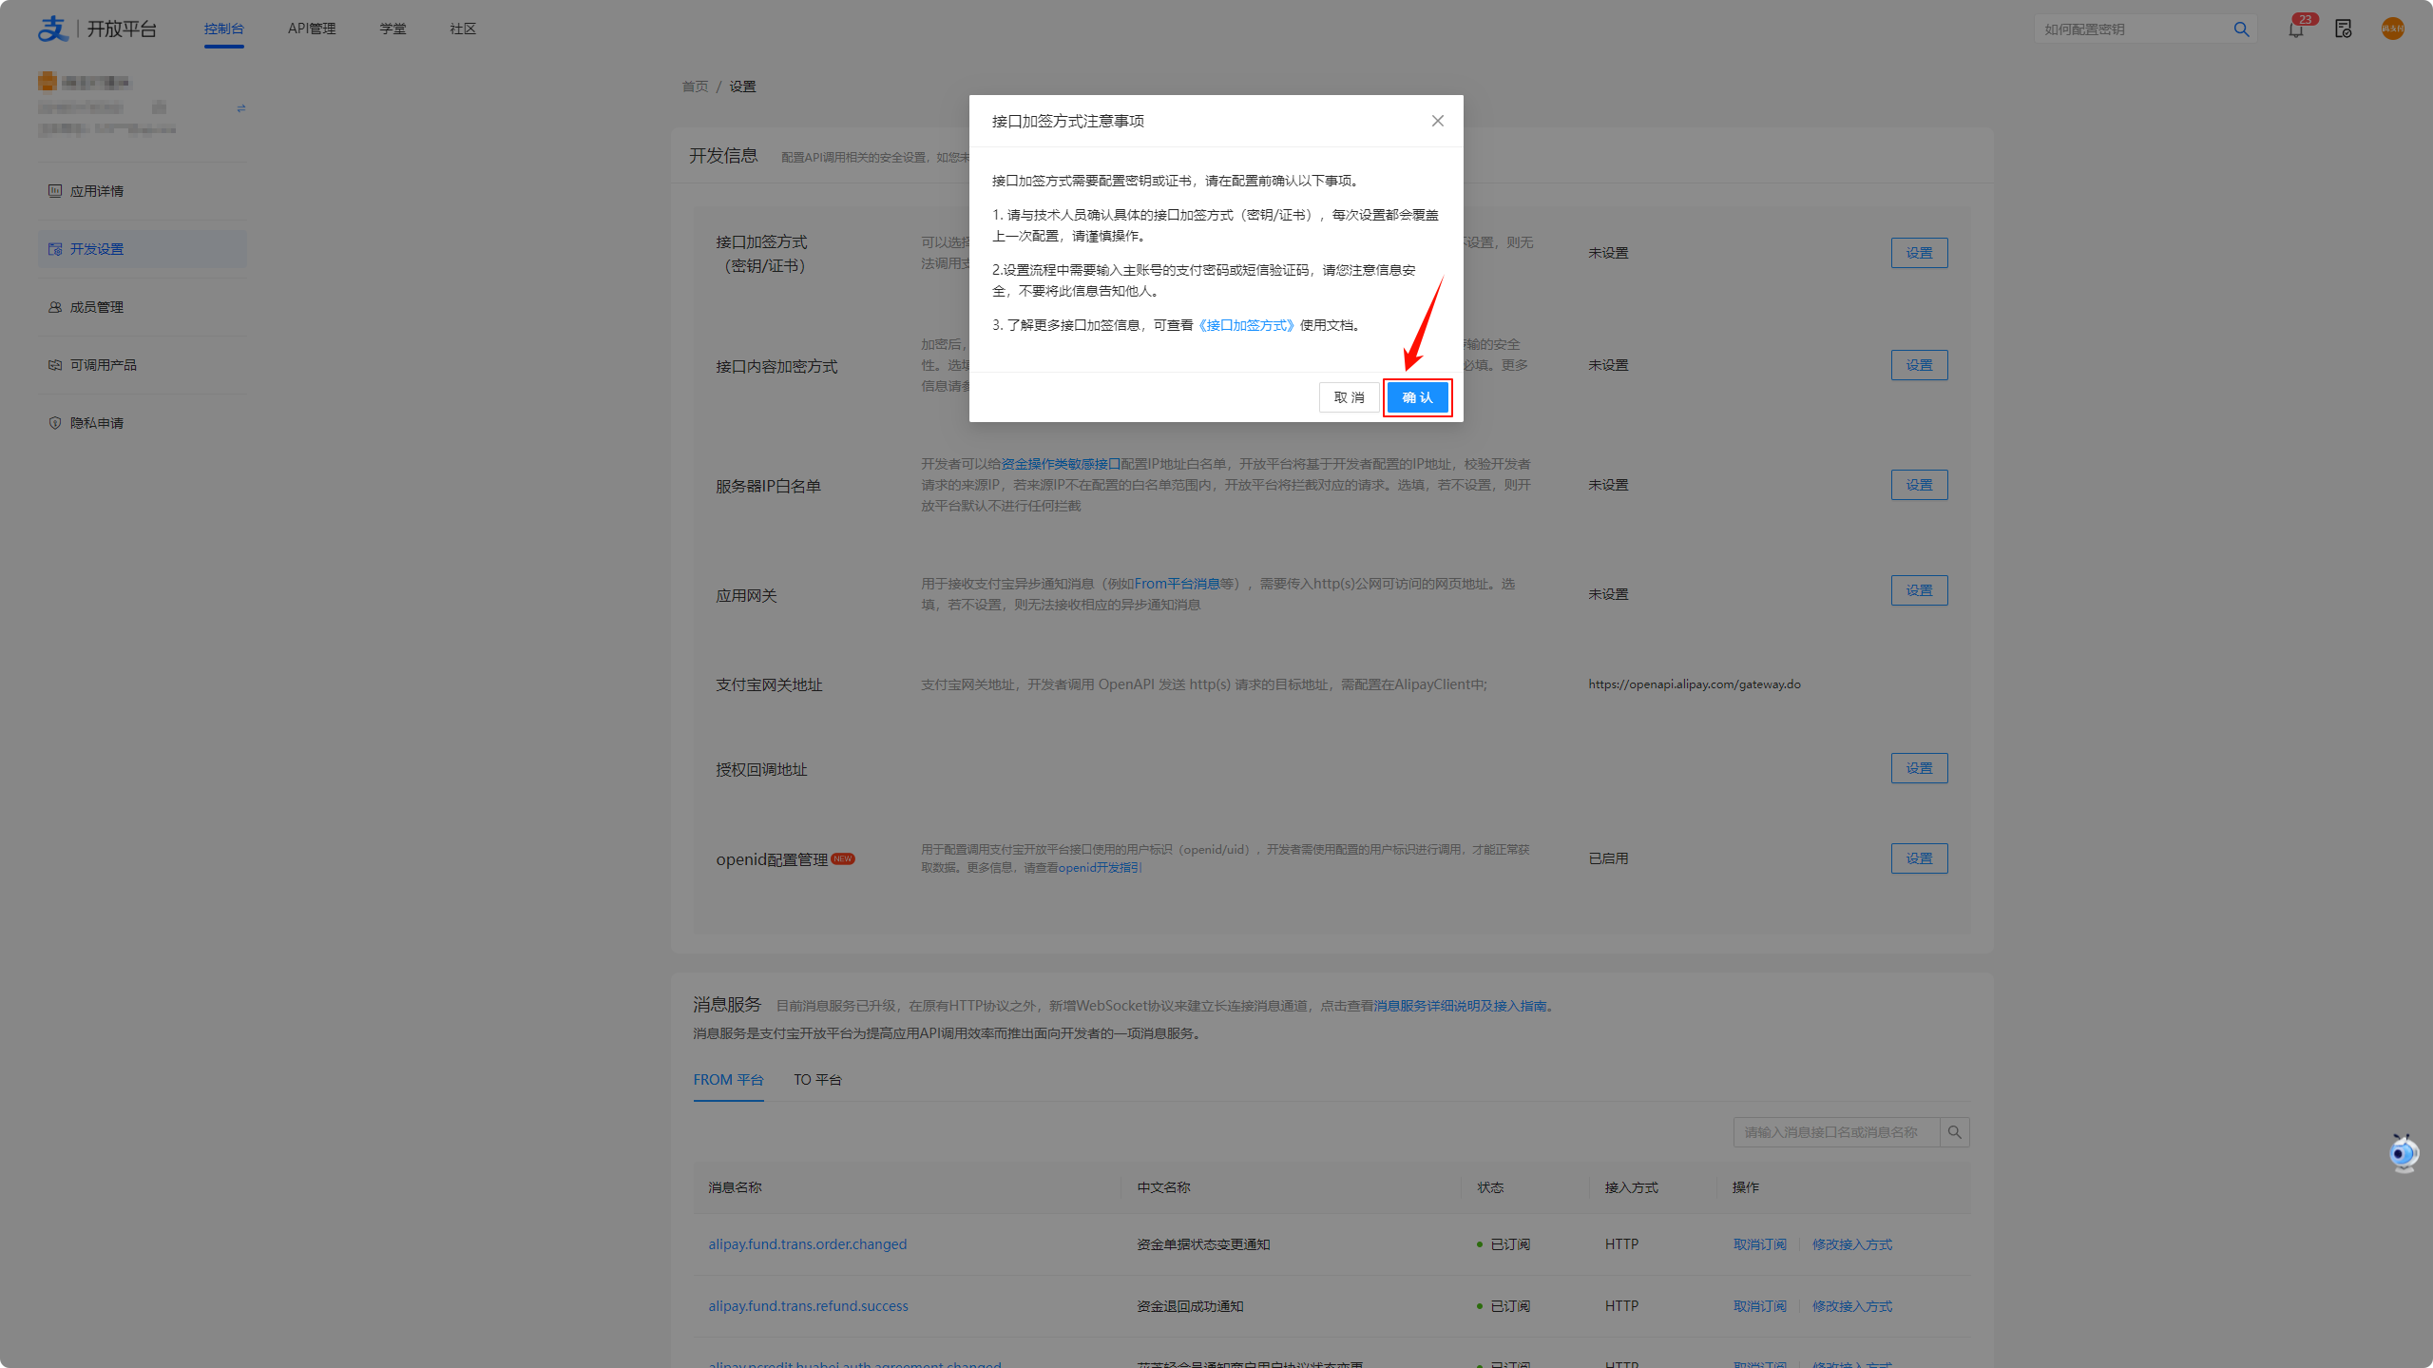Screen dimensions: 2433x1368
Task: Open the orange user avatar
Action: 2392,29
